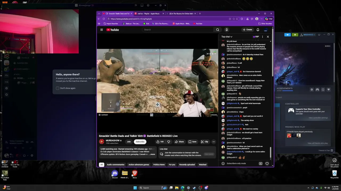The width and height of the screenshot is (341, 191).
Task: Open the YouTube hamburger guide menu
Action: pos(102,30)
